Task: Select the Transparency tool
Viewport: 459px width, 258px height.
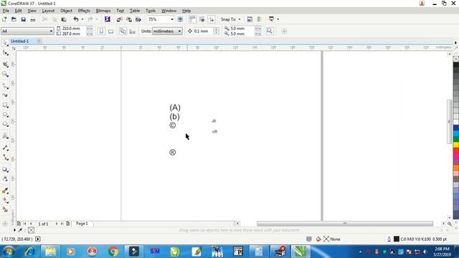Action: [x=5, y=178]
